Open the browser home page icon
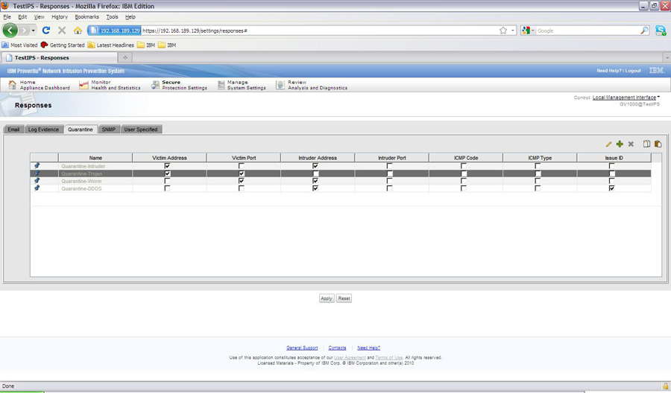 (78, 31)
